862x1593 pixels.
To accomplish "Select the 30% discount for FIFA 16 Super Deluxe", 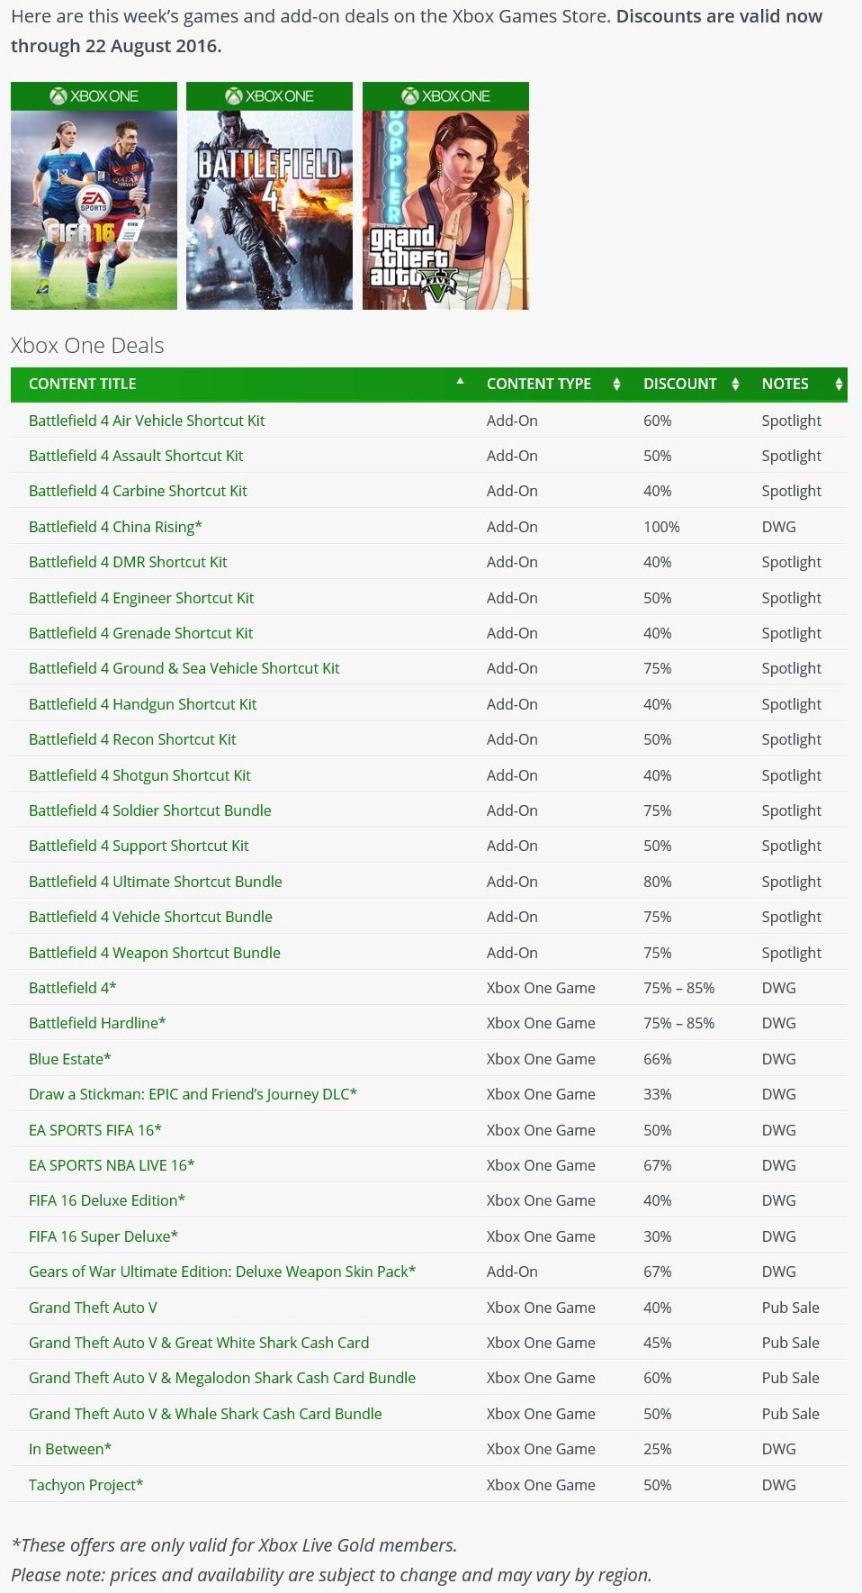I will [x=658, y=1236].
